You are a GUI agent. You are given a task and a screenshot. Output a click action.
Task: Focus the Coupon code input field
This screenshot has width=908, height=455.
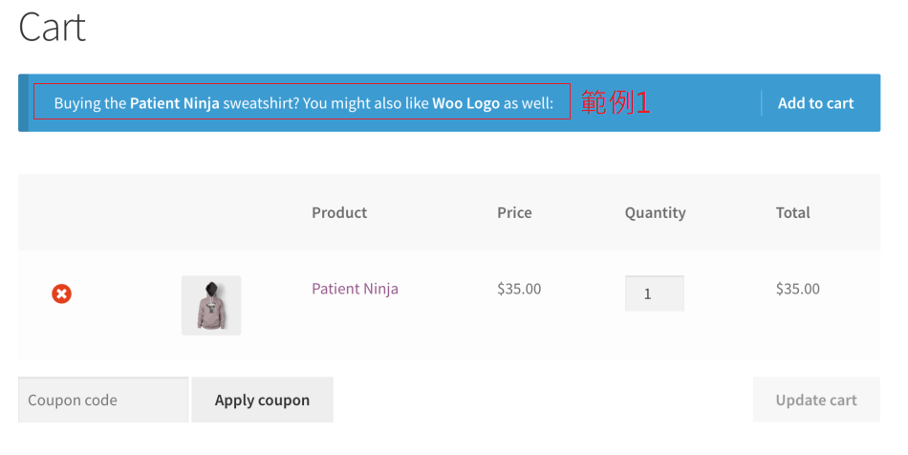click(x=103, y=401)
